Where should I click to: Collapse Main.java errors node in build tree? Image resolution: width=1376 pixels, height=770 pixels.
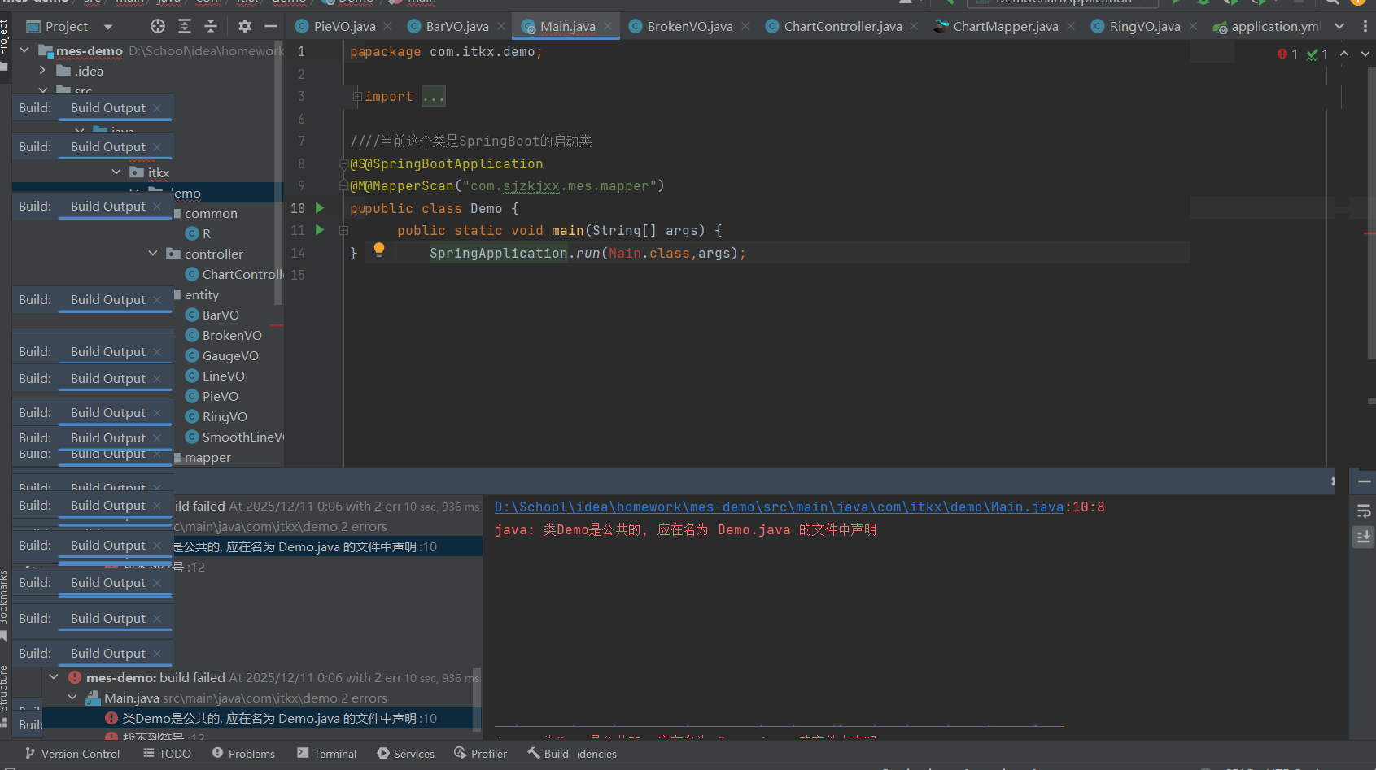[72, 697]
